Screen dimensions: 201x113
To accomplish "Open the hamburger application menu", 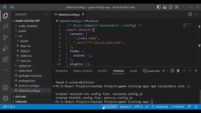I will click(x=12, y=7).
